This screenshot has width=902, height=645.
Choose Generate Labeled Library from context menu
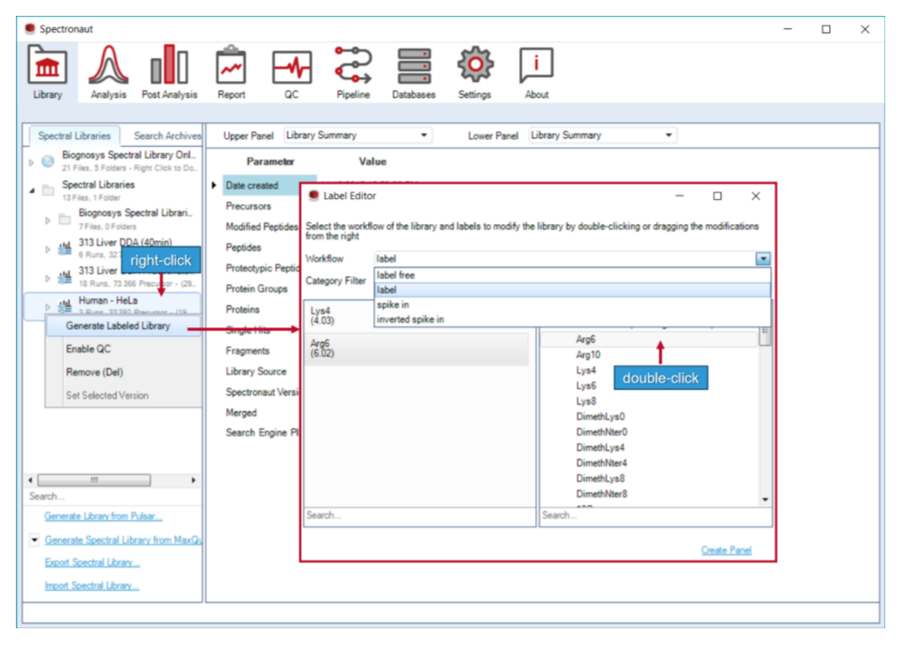coord(123,326)
